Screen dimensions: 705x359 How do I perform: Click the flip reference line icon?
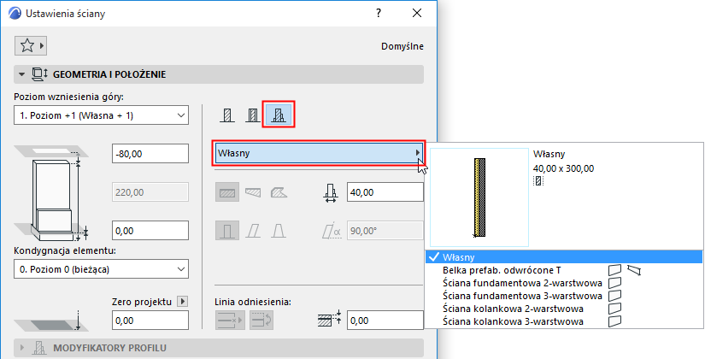[261, 321]
